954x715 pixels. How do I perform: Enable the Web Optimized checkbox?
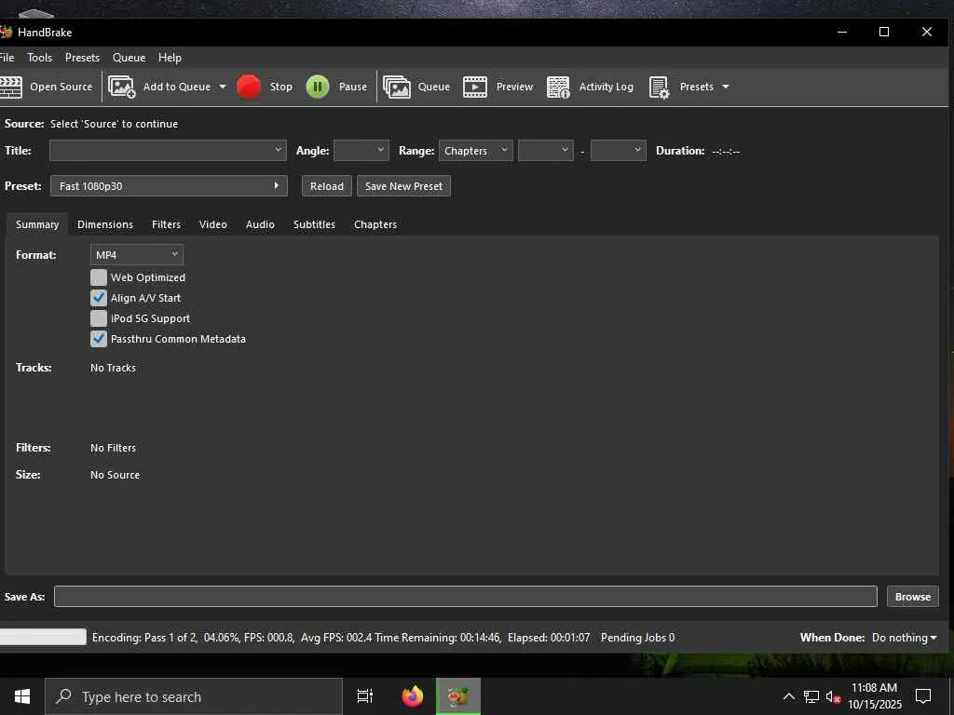click(x=99, y=277)
